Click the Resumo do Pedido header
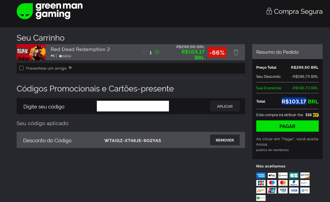 [287, 52]
